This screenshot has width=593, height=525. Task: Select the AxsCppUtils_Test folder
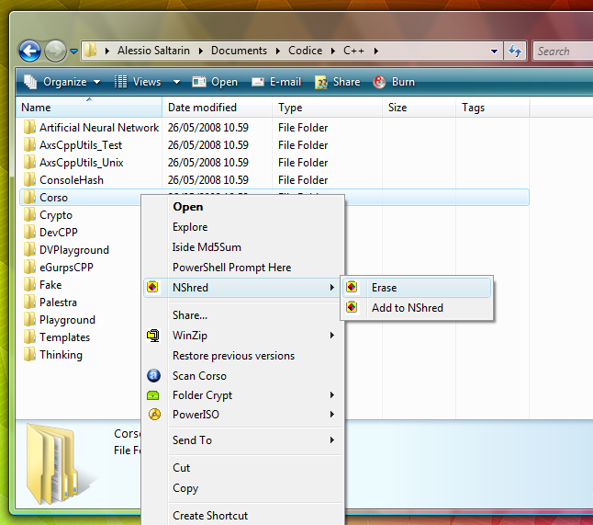81,145
